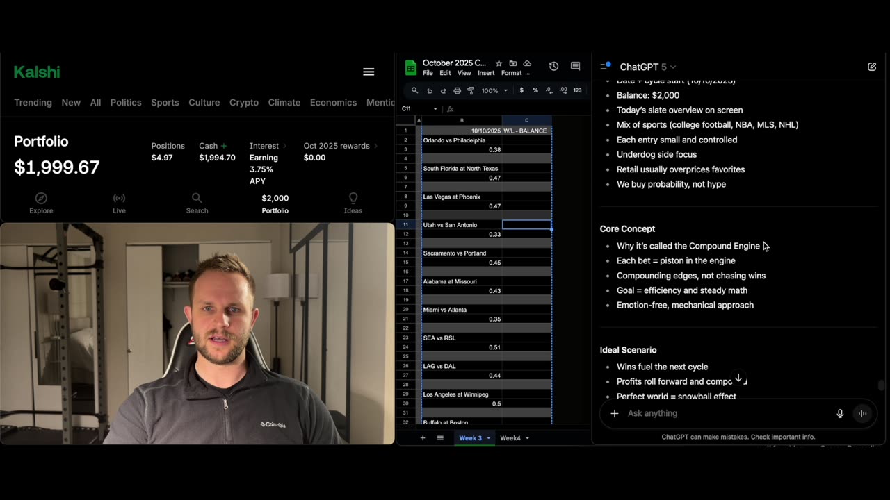Add a new sheet with the plus icon
The image size is (890, 500).
point(422,437)
